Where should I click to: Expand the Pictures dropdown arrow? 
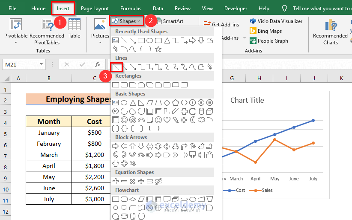100,43
